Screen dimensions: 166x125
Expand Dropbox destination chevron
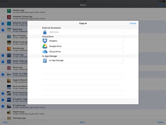point(123,41)
